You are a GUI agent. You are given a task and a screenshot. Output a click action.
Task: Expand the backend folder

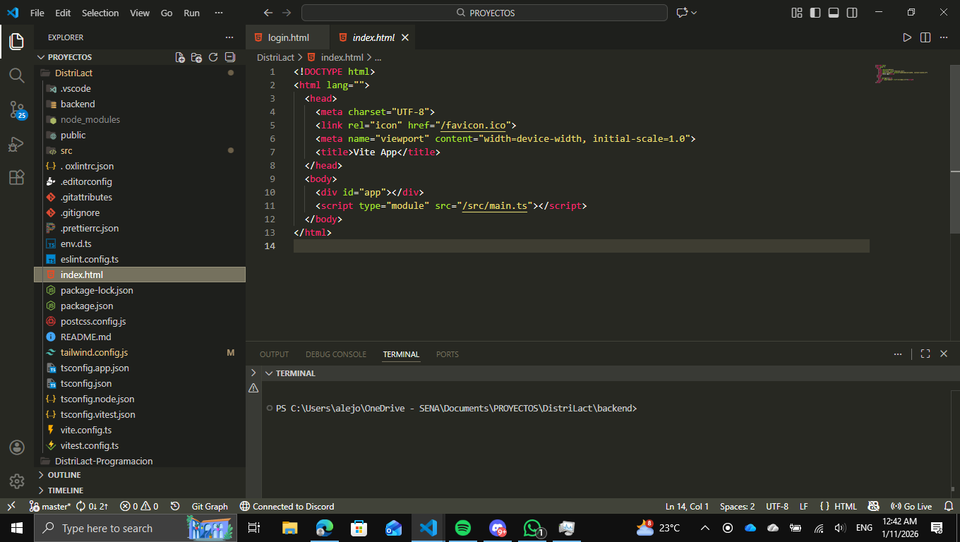click(x=78, y=104)
